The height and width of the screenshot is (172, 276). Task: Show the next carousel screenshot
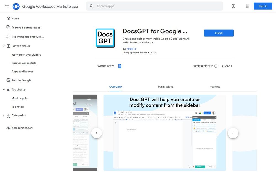[233, 133]
